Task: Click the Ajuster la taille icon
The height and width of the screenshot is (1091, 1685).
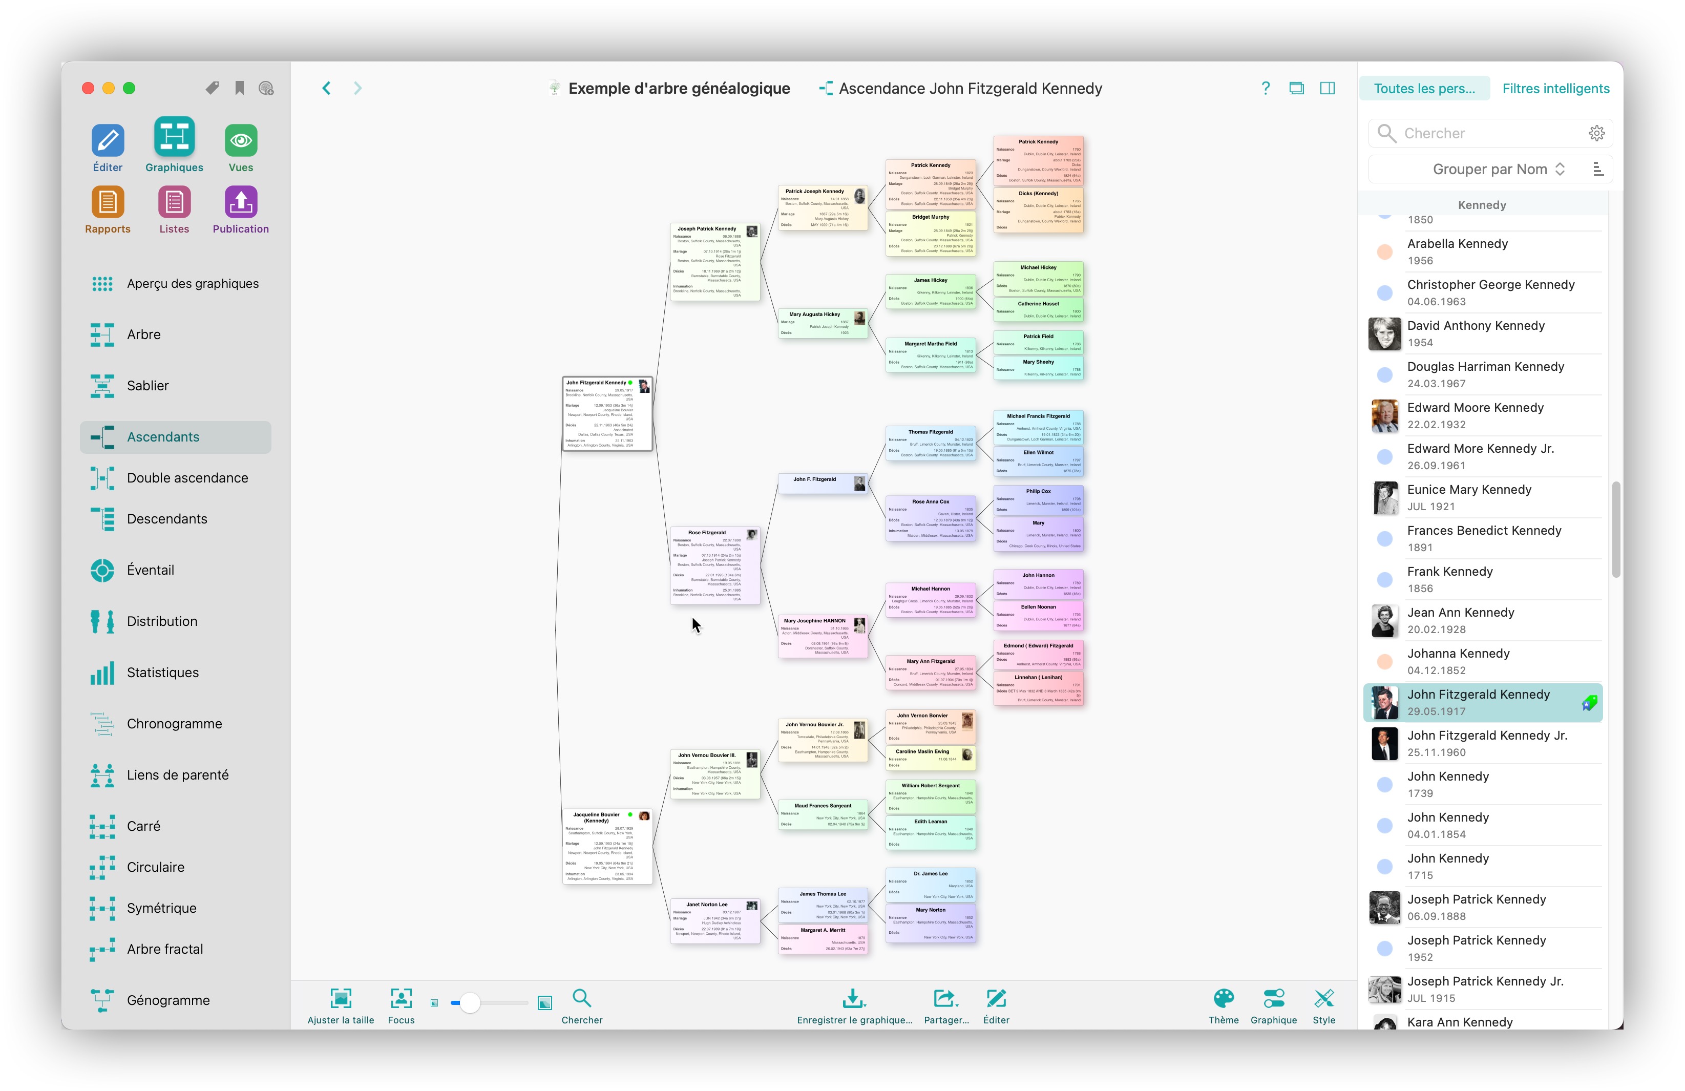Action: pos(341,998)
